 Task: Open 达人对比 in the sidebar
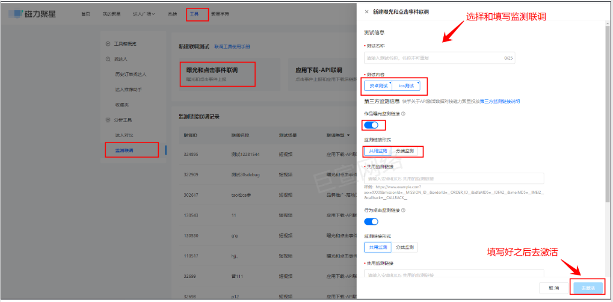(124, 135)
